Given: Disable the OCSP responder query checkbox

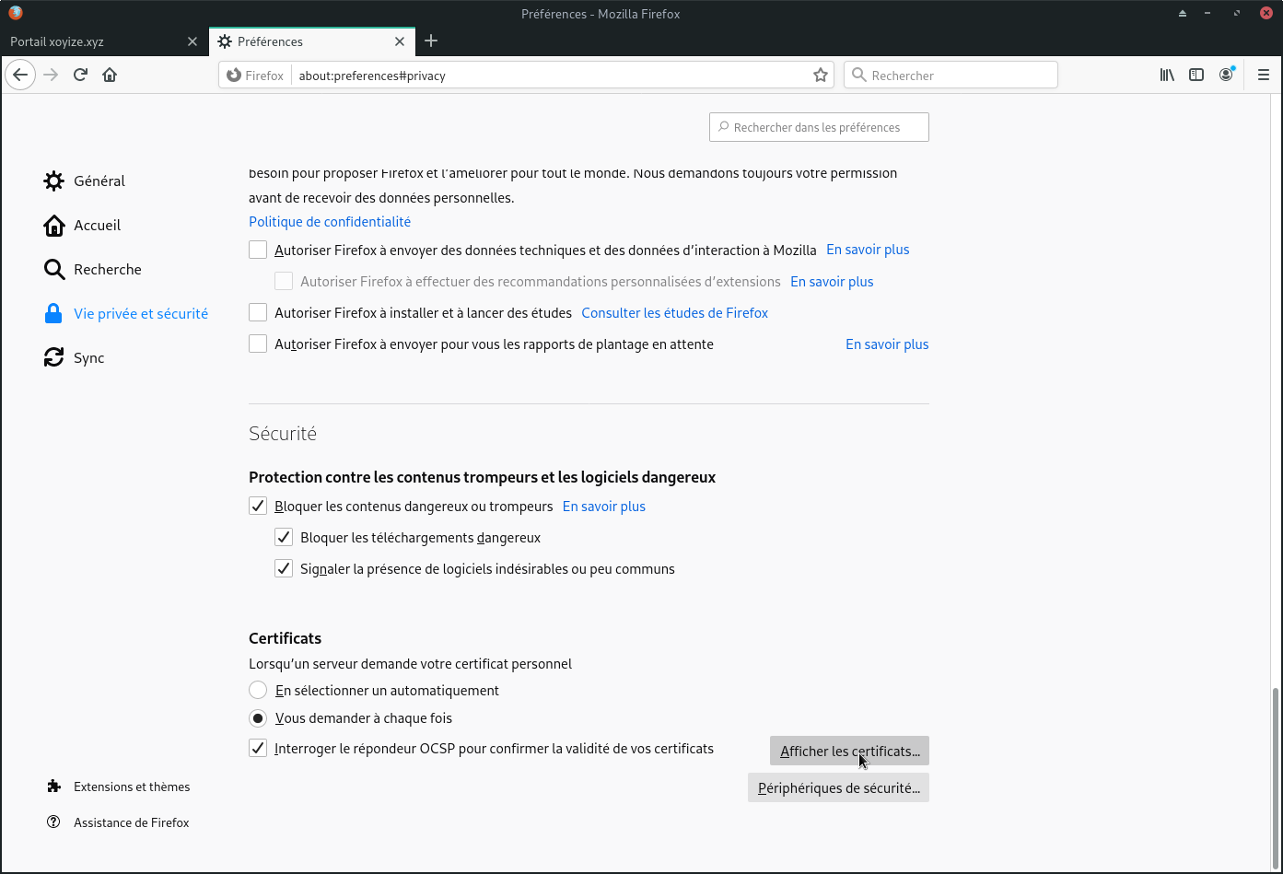Looking at the screenshot, I should coord(258,749).
